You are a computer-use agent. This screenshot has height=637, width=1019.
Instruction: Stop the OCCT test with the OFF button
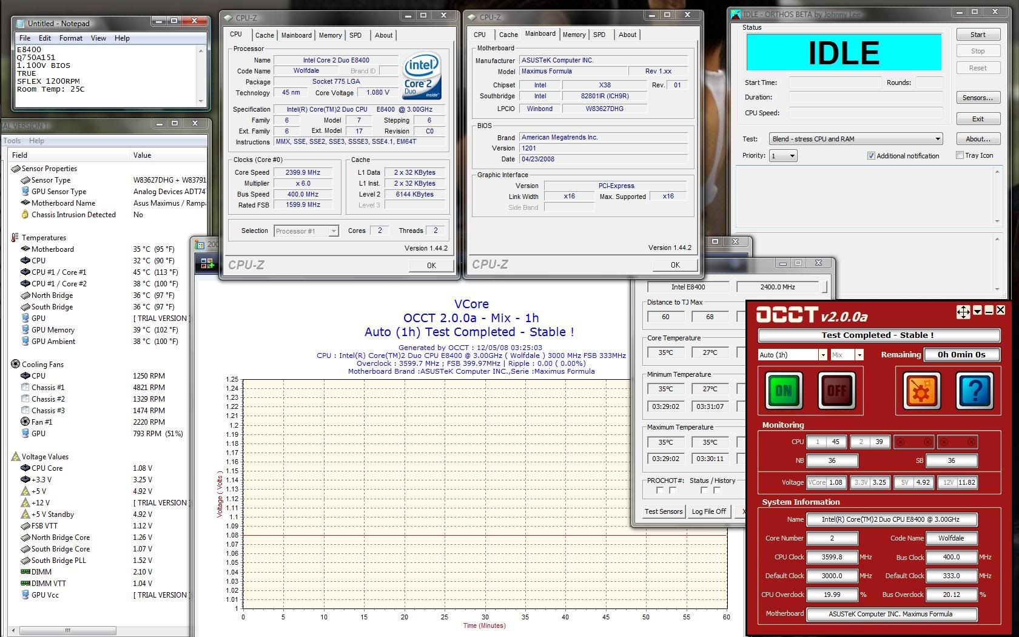(836, 391)
